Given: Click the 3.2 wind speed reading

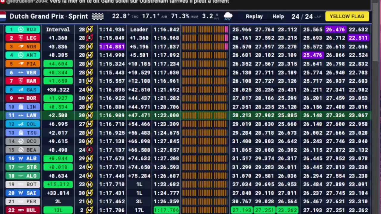Looking at the screenshot, I should tap(207, 16).
